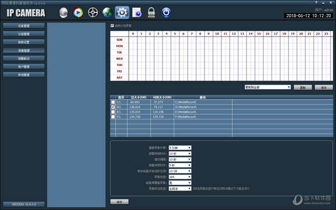This screenshot has height=210, width=336.
Task: Click the hour 10 column header
Action: pyautogui.click(x=217, y=34)
